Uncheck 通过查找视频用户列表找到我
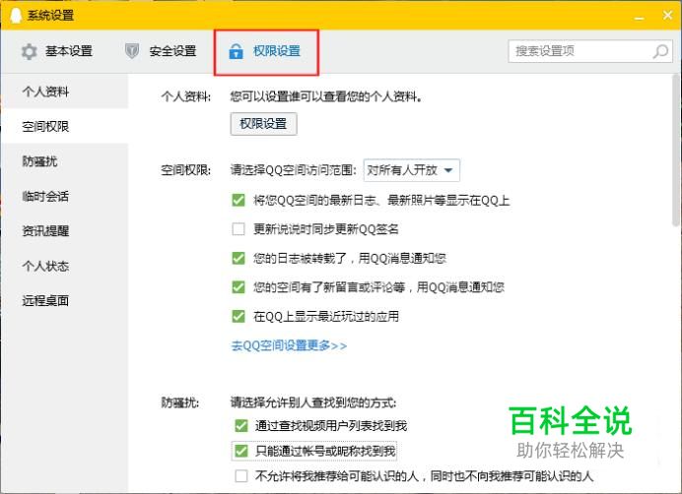Screen dimensions: 682x494 click(x=240, y=425)
